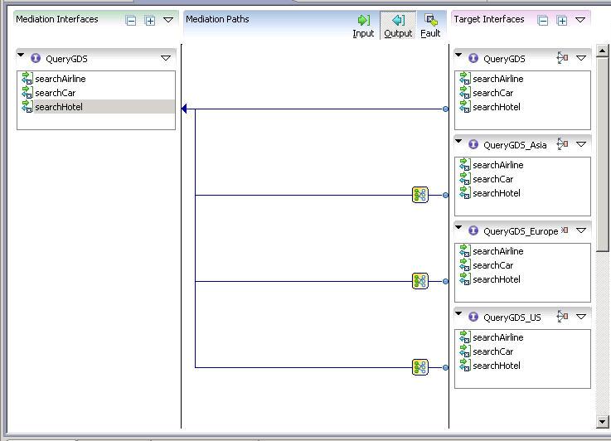
Task: Switch to Output mediation paths
Action: (x=398, y=26)
